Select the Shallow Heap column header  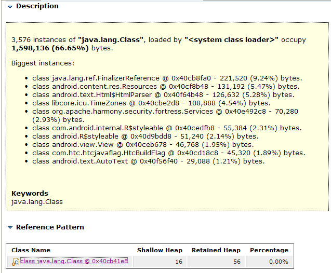coord(160,250)
